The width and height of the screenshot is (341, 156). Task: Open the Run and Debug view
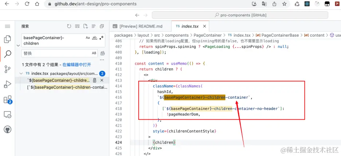(x=7, y=84)
